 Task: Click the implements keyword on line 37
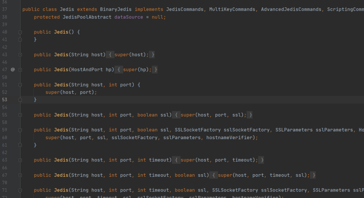[x=149, y=9]
